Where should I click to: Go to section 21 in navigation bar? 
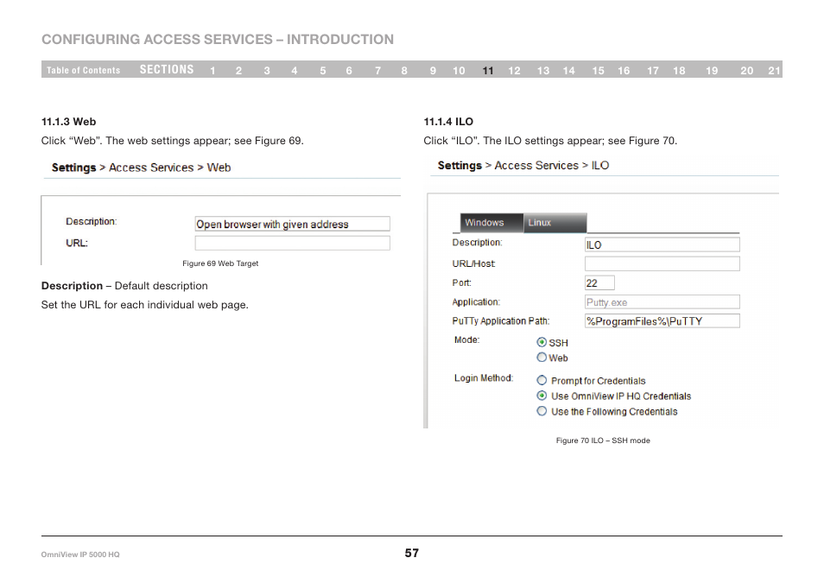tap(774, 71)
